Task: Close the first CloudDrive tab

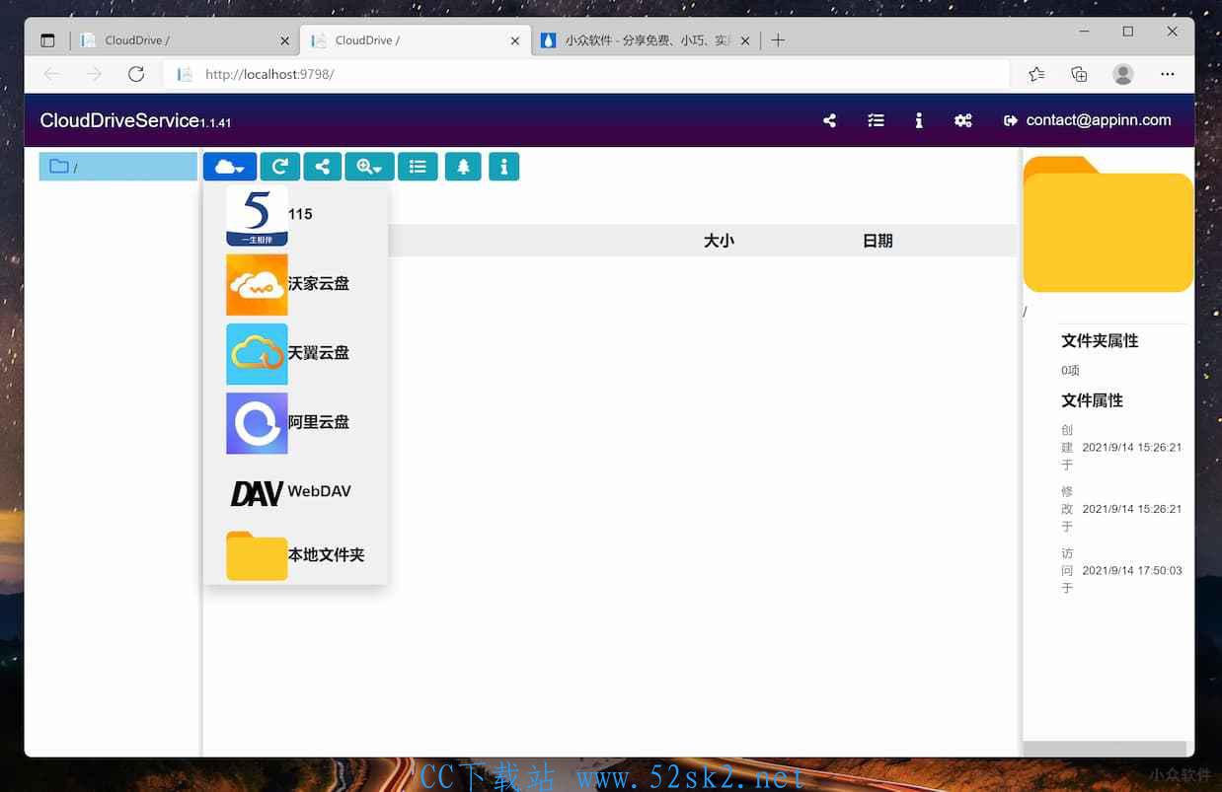Action: pyautogui.click(x=284, y=40)
